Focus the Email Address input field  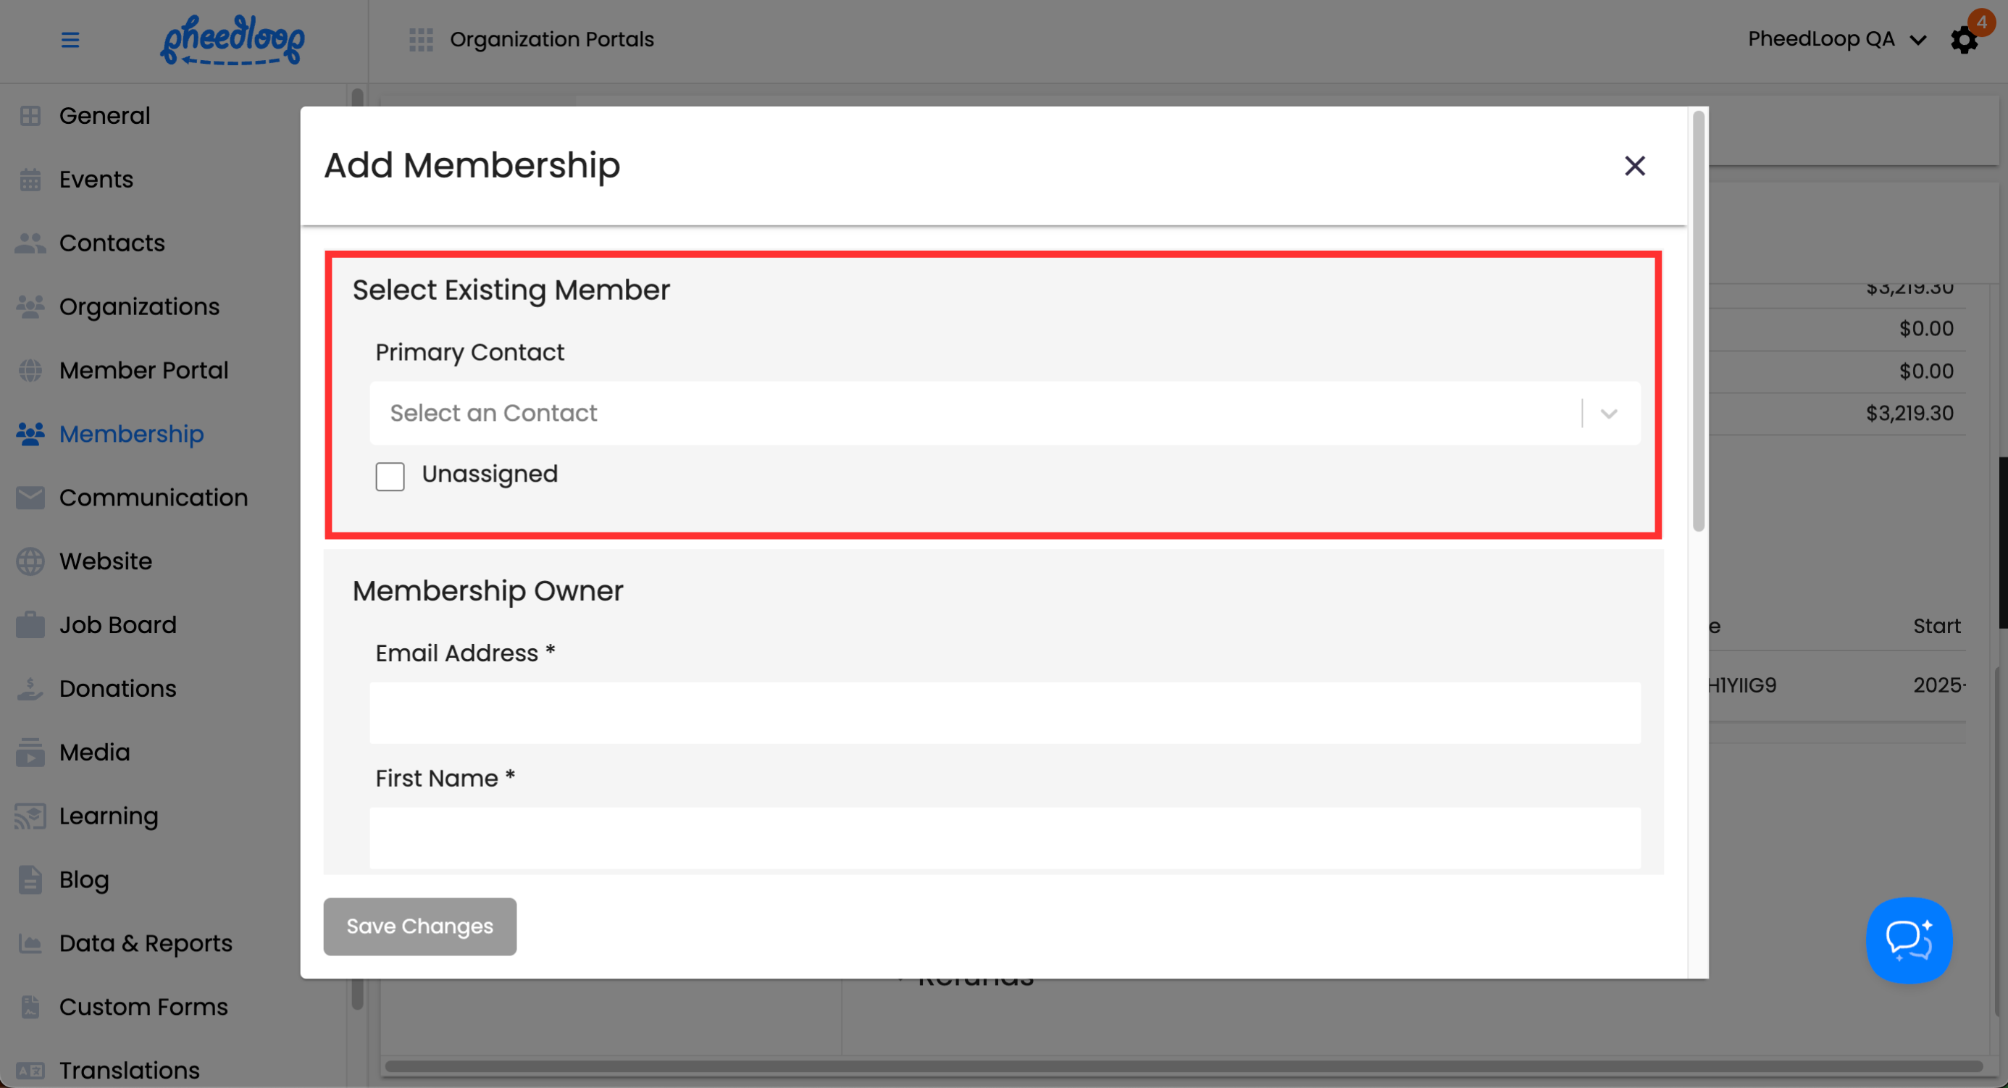point(1004,713)
